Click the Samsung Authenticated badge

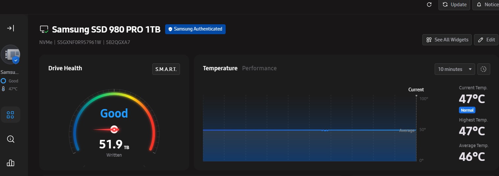click(x=195, y=29)
